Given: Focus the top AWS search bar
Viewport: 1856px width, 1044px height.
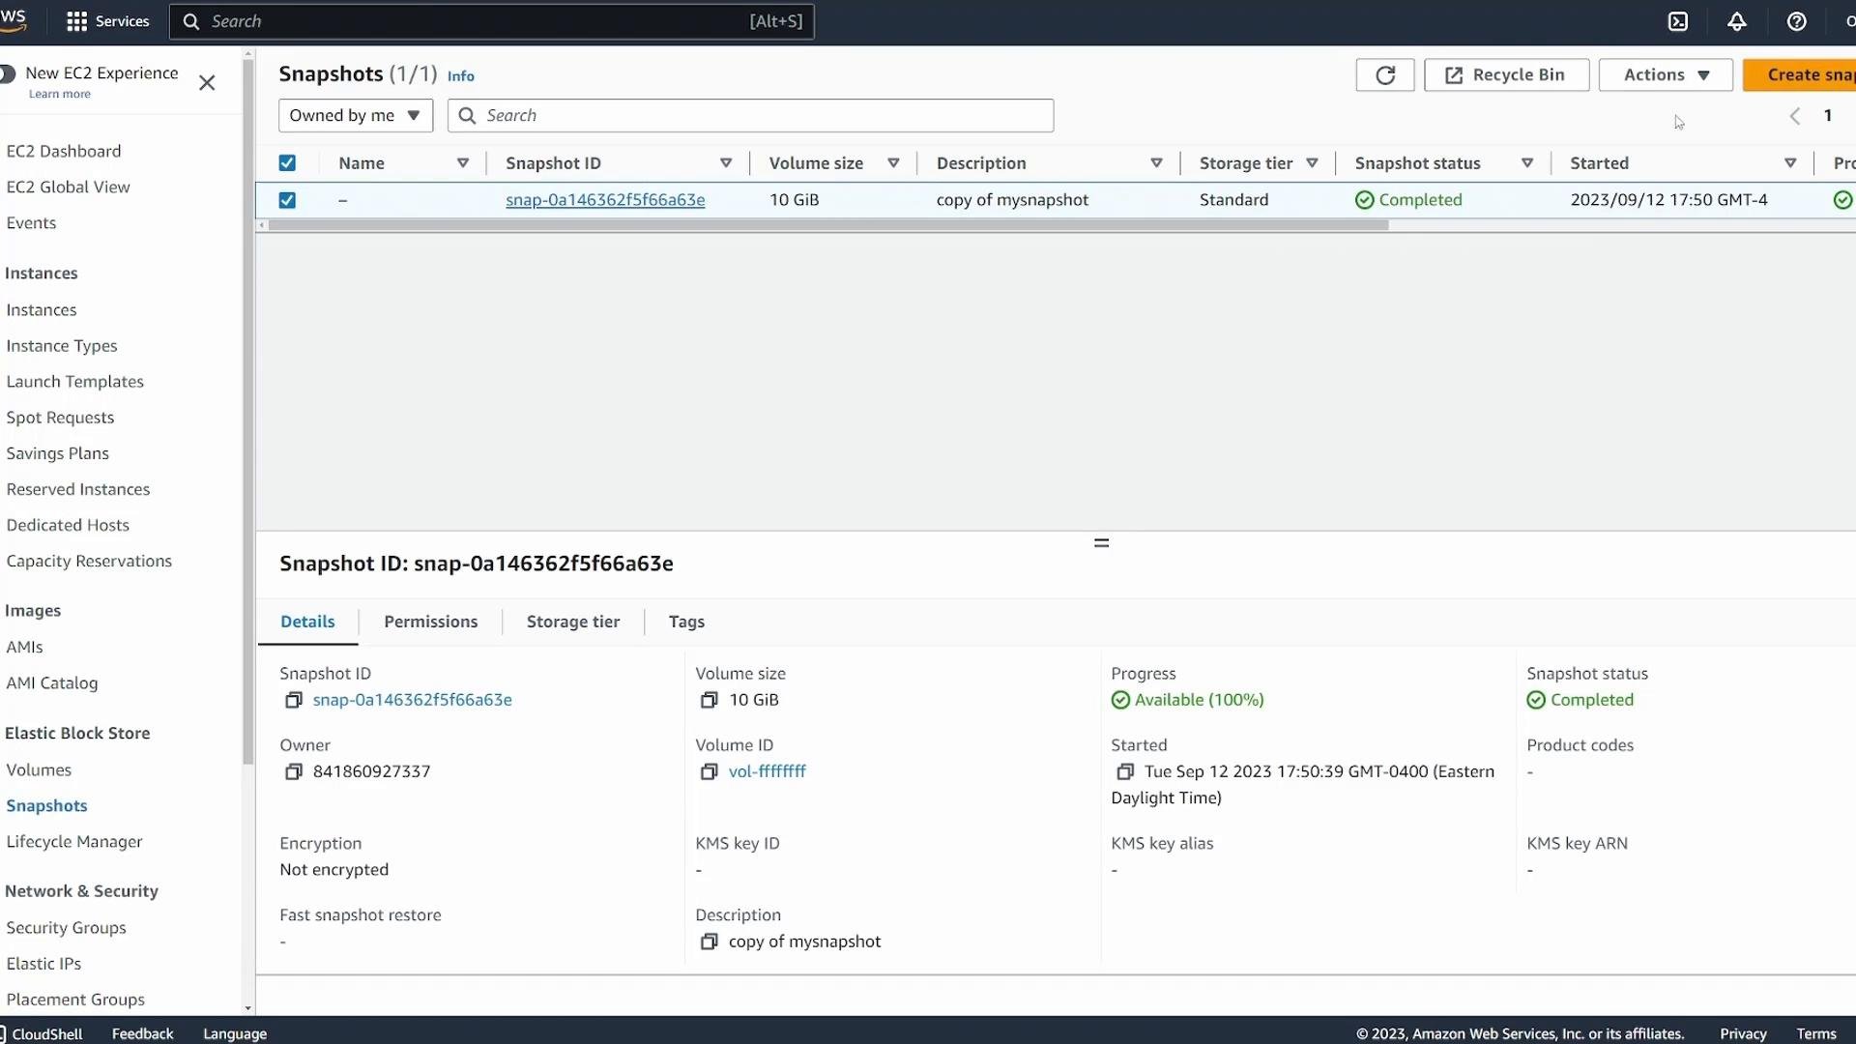Looking at the screenshot, I should tap(492, 21).
